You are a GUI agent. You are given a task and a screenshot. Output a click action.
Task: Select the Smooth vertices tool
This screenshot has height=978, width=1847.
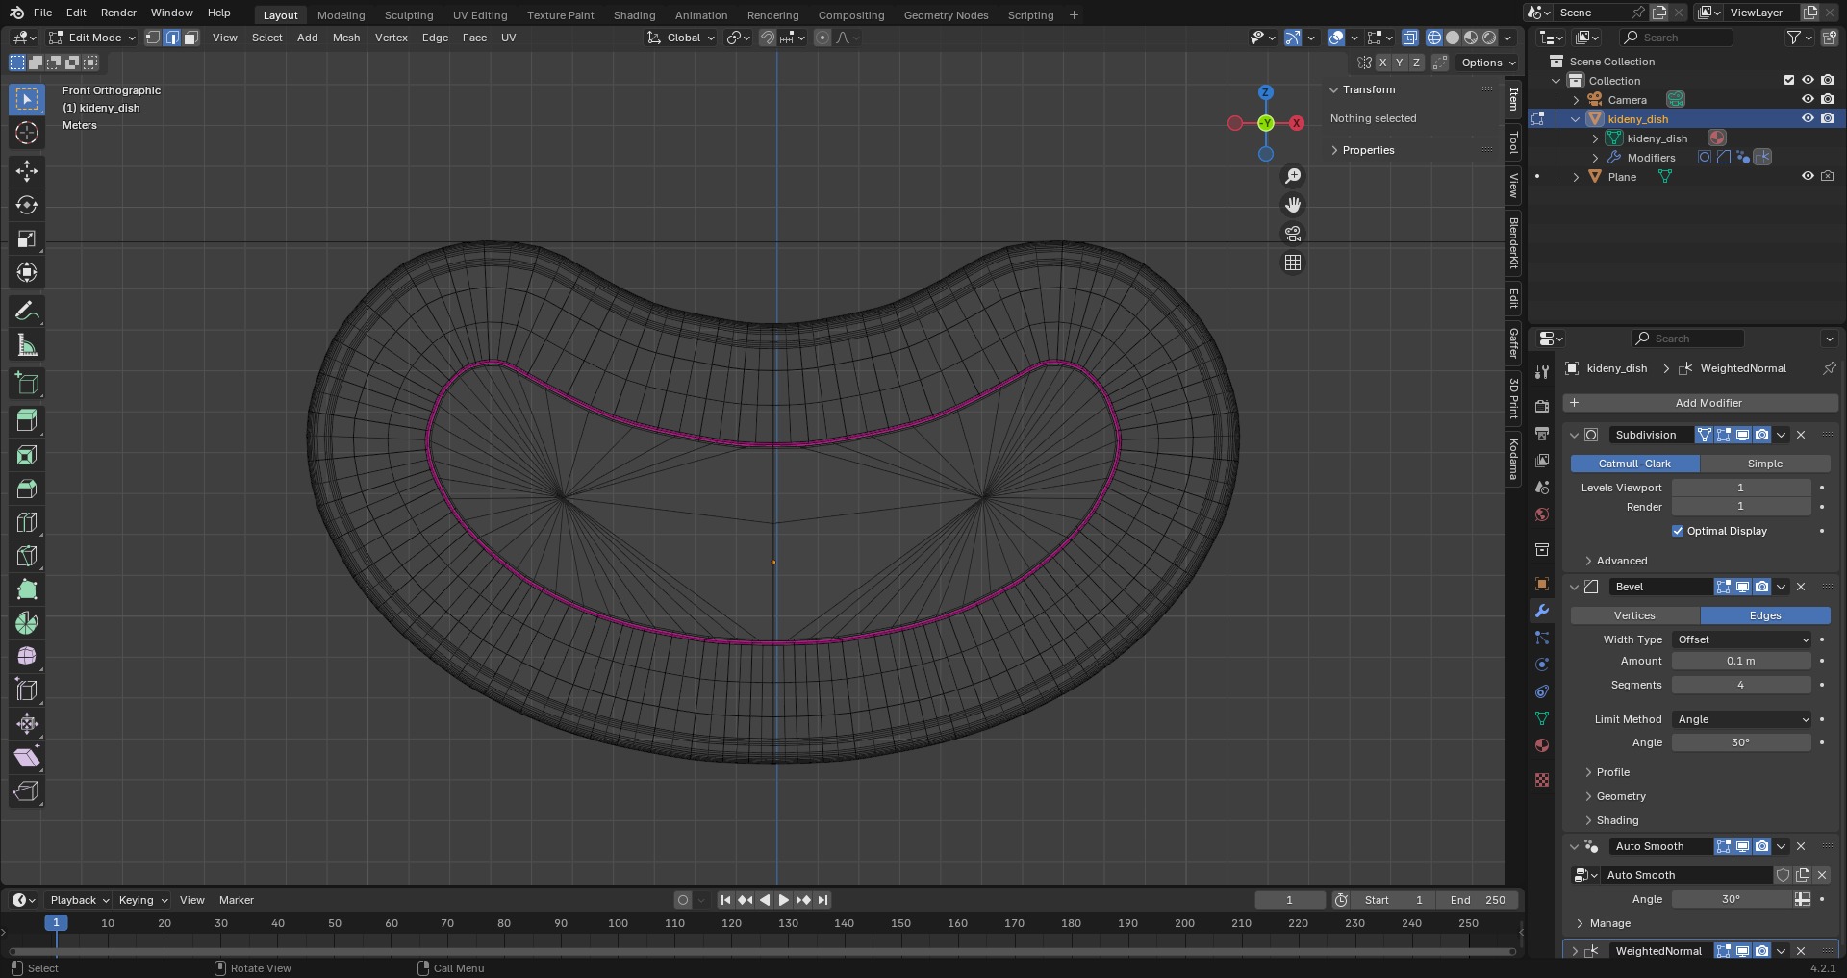pos(27,656)
